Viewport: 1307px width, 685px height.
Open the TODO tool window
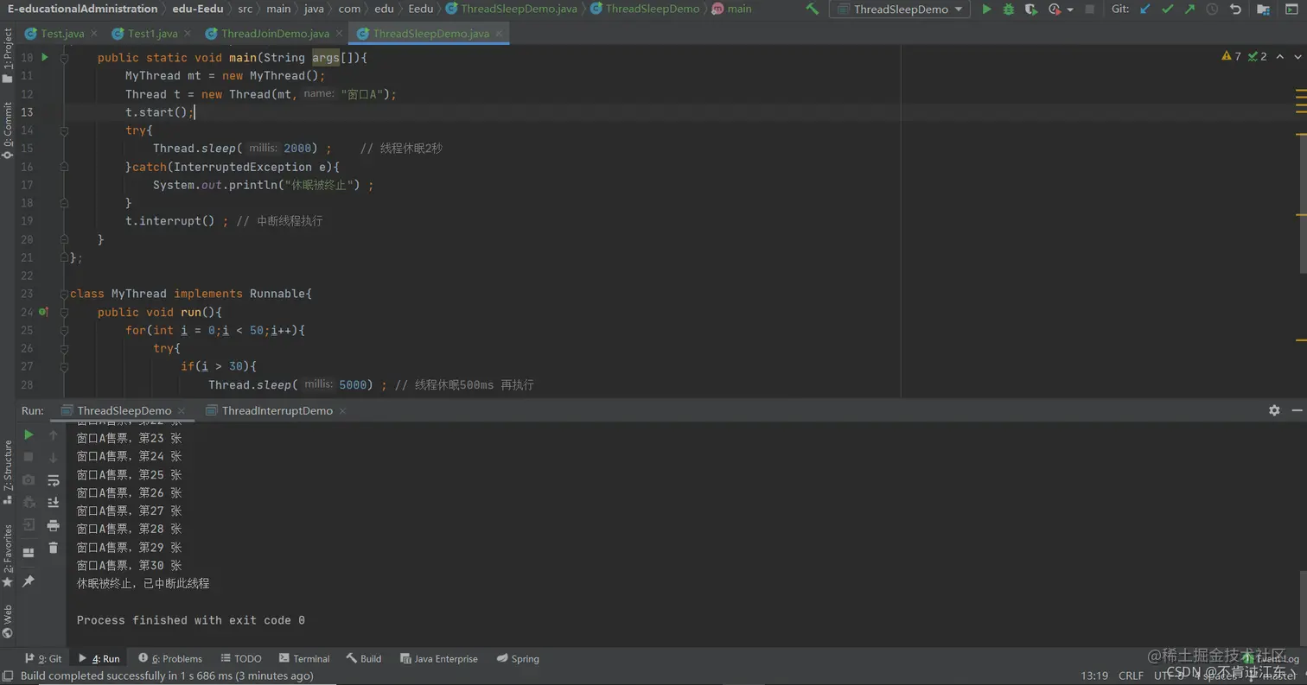pyautogui.click(x=241, y=658)
